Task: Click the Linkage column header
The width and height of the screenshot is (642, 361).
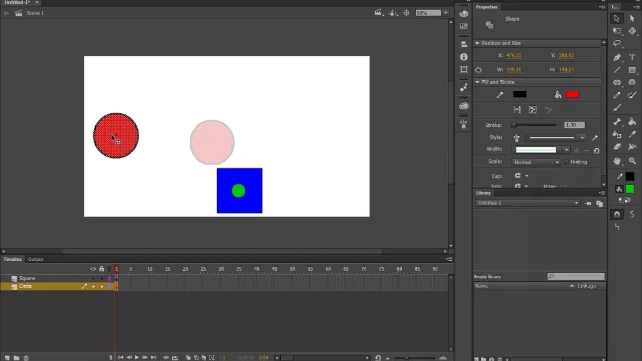Action: (x=587, y=286)
